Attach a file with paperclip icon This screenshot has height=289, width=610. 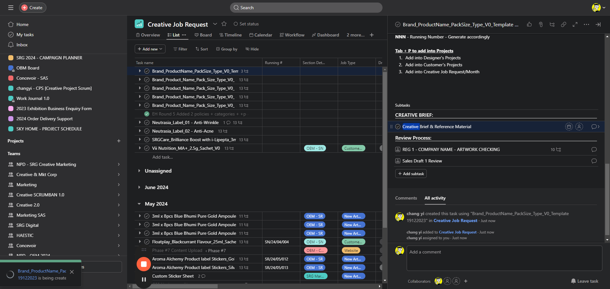click(x=541, y=24)
